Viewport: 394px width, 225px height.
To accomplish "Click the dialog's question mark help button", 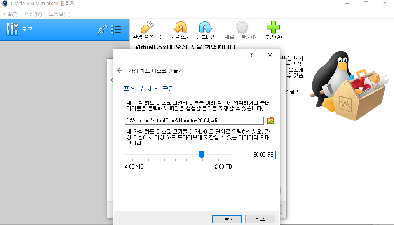I will point(251,55).
